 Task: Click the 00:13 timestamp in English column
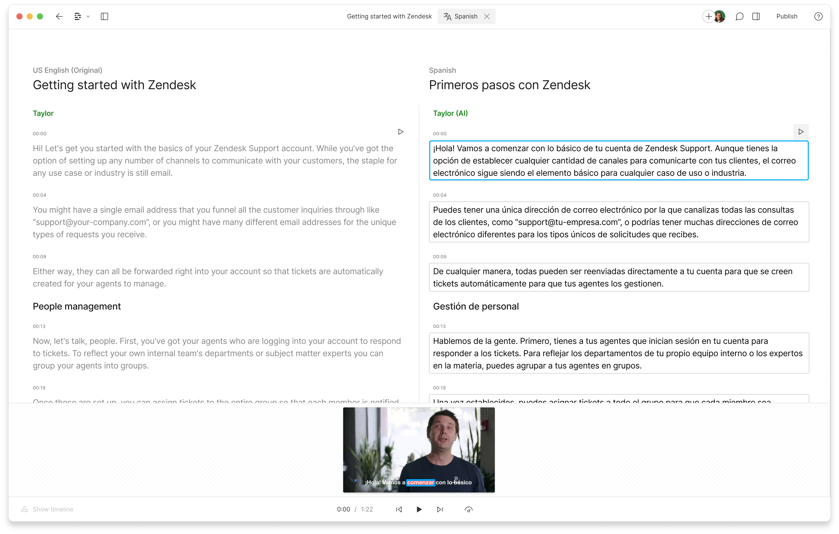(39, 326)
